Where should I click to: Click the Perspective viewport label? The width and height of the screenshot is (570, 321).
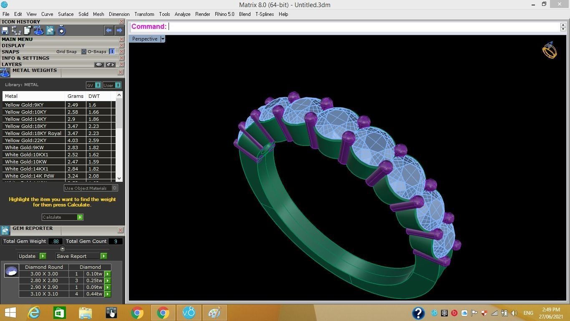point(145,39)
